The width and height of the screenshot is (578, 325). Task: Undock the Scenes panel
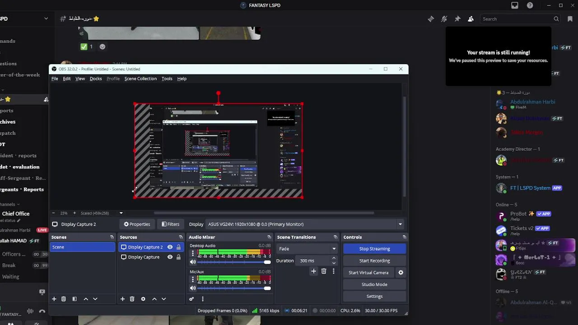(x=112, y=237)
